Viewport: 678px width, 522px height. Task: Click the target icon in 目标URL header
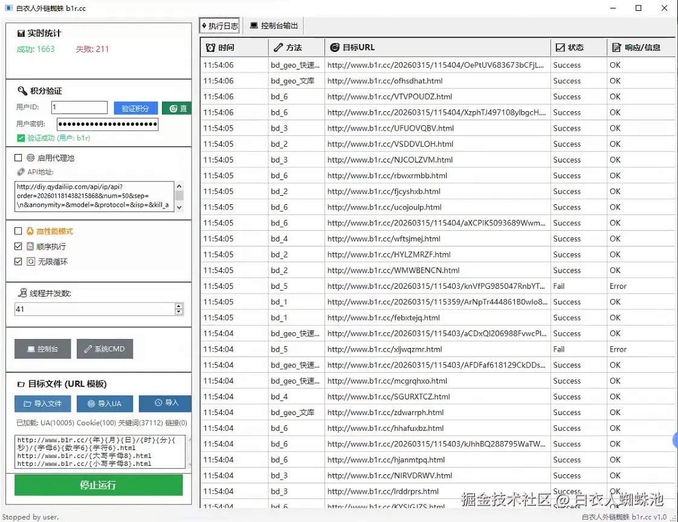point(335,48)
